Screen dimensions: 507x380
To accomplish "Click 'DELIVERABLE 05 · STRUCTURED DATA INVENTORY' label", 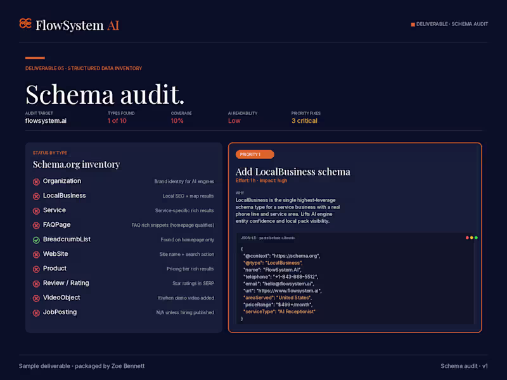I will [x=84, y=68].
